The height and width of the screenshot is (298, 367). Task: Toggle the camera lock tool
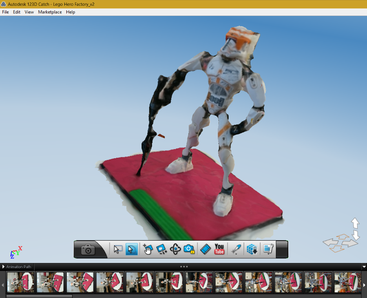(189, 249)
